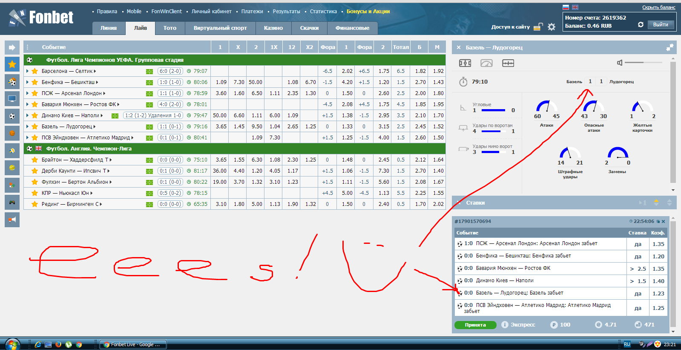
Task: Mute match sound with the speaker icon
Action: point(620,63)
